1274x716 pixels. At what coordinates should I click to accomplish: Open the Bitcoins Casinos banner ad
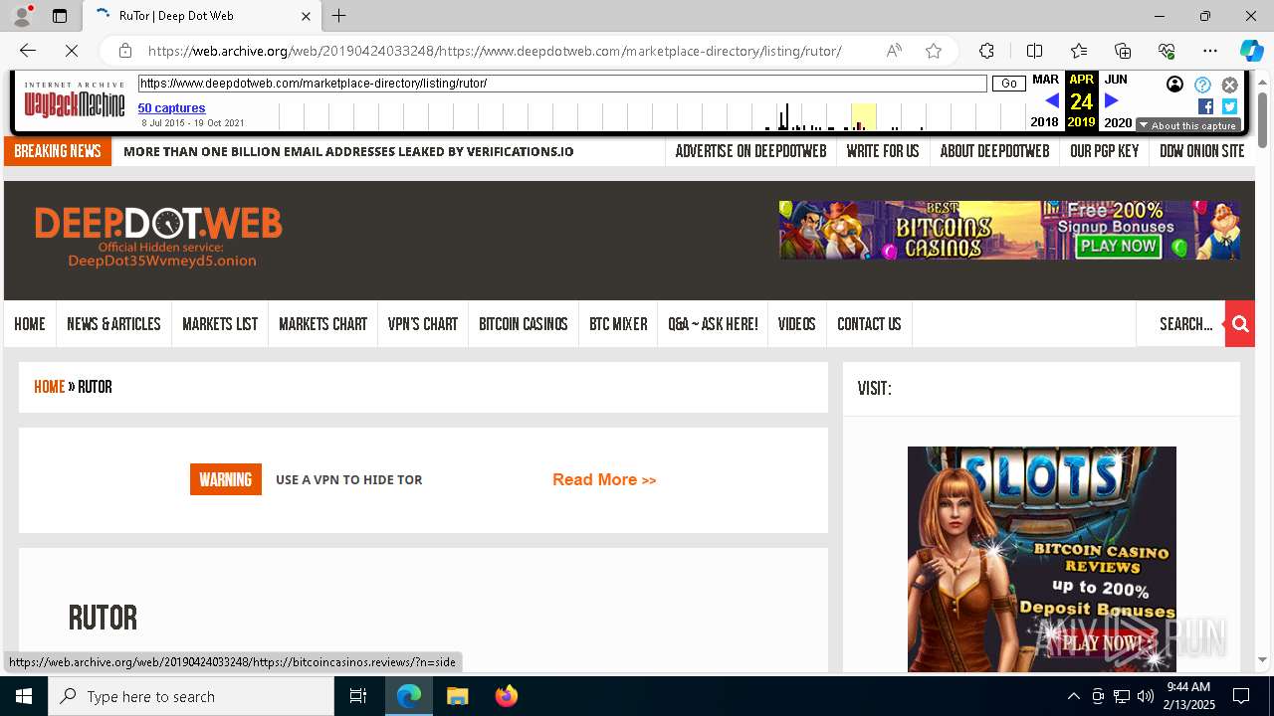(1009, 230)
